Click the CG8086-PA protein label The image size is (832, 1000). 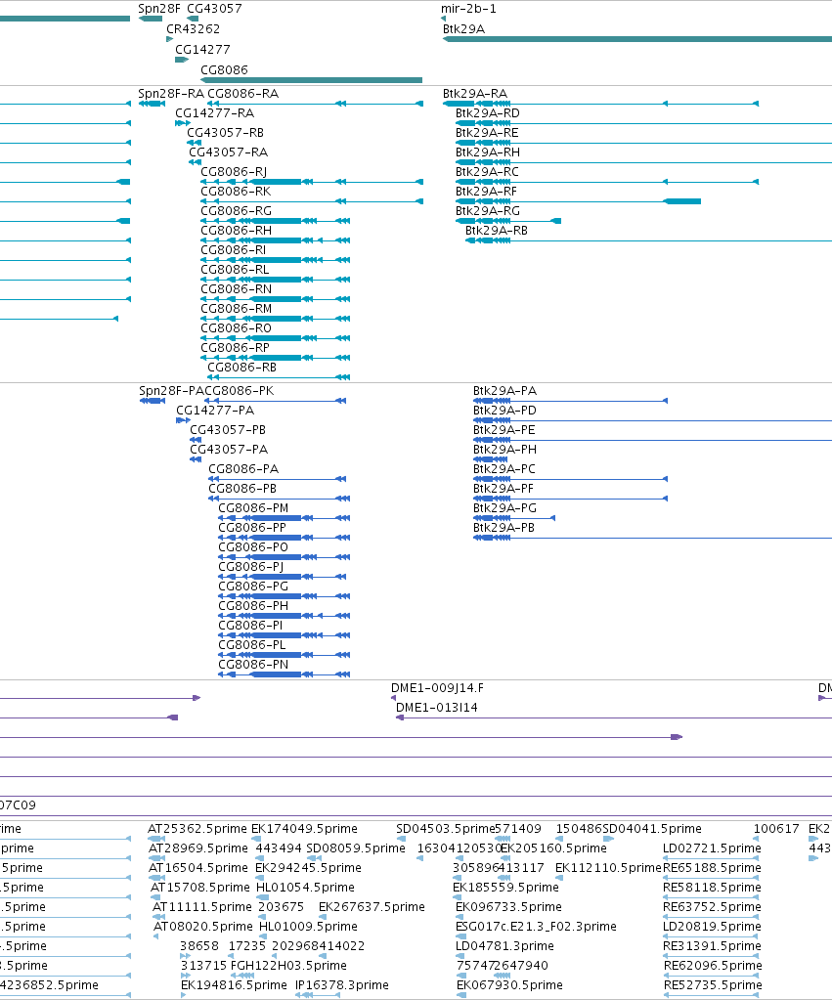point(243,469)
